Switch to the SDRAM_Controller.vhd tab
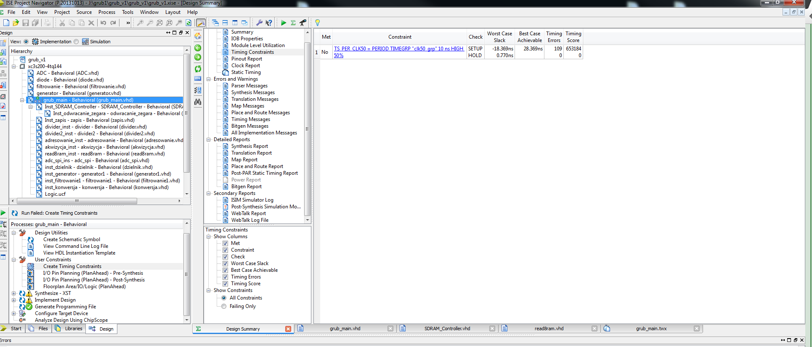Viewport: 812px width, 347px height. [x=447, y=329]
